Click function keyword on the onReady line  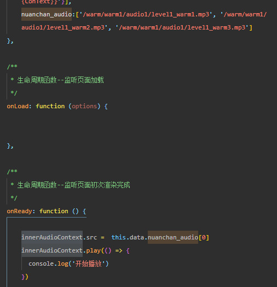(54, 211)
